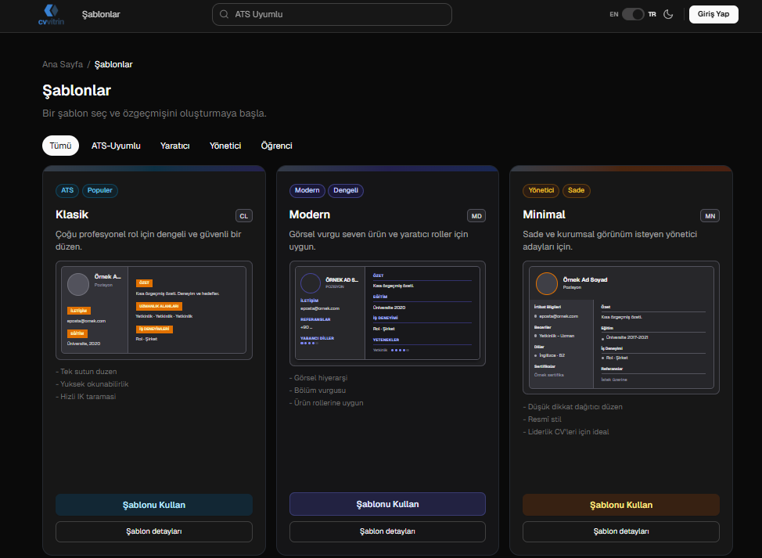Image resolution: width=762 pixels, height=558 pixels.
Task: Go to Ana Sayfa breadcrumb link
Action: (x=63, y=64)
